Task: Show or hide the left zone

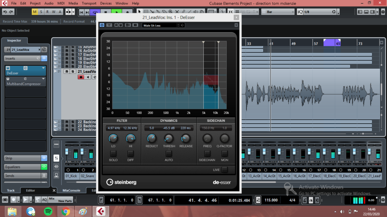Action: (x=360, y=12)
